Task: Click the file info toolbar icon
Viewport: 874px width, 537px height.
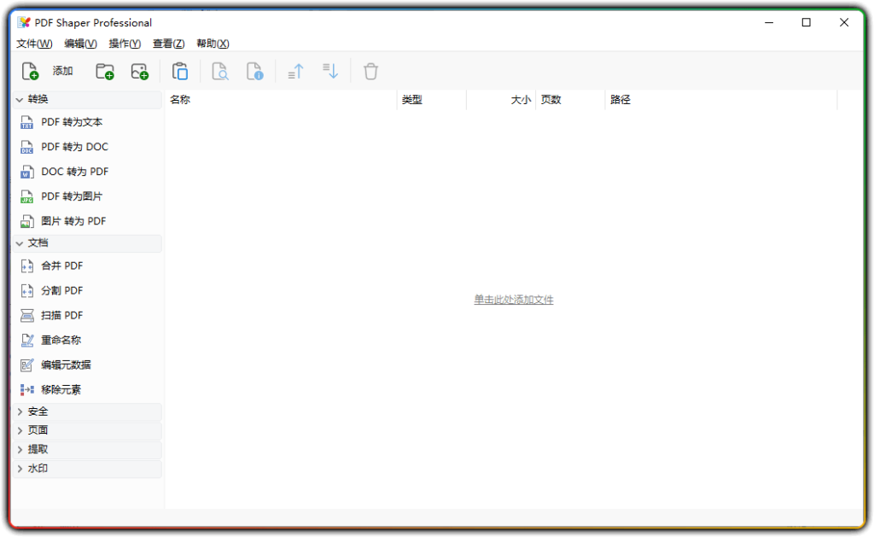Action: coord(254,72)
